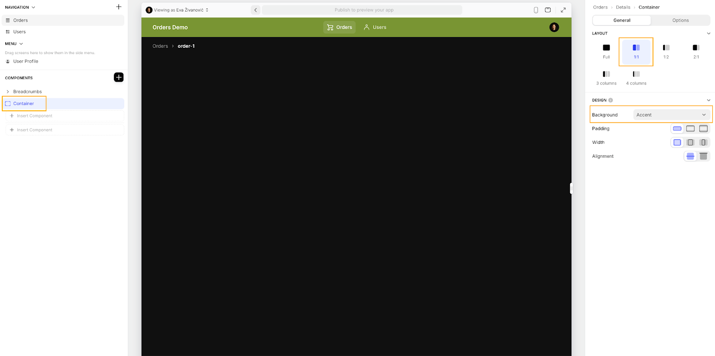Expand the Breadcrumbs component
715x356 pixels.
pos(8,92)
